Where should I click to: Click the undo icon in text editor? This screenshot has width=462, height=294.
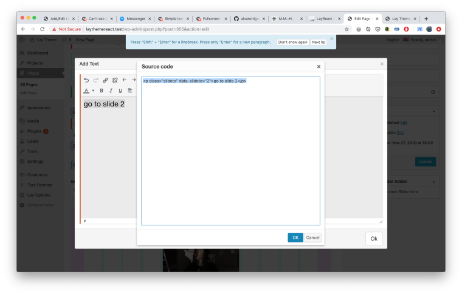pos(86,80)
